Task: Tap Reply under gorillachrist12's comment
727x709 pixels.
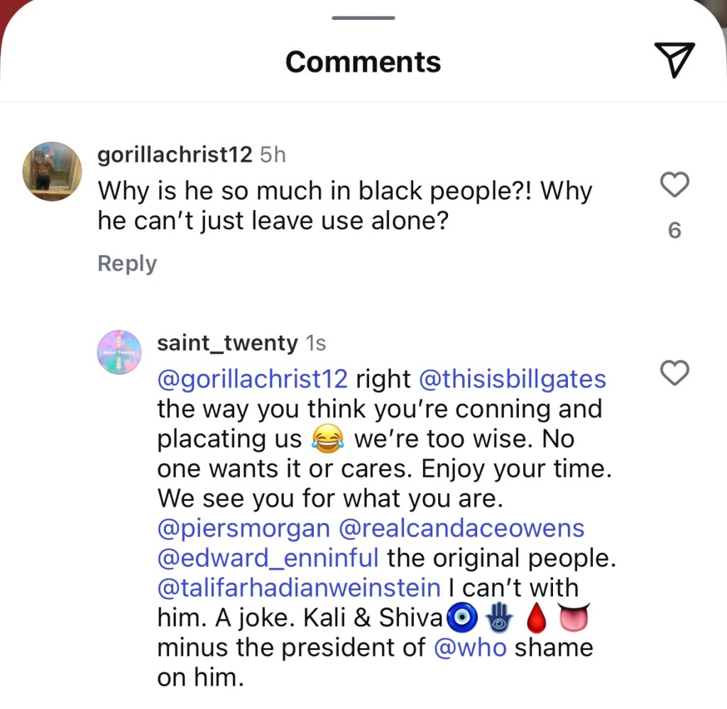Action: (x=127, y=263)
